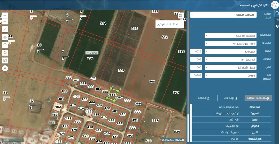Click the coordinates readout '35.98228,31.82598'
This screenshot has height=144, width=279.
click(173, 140)
